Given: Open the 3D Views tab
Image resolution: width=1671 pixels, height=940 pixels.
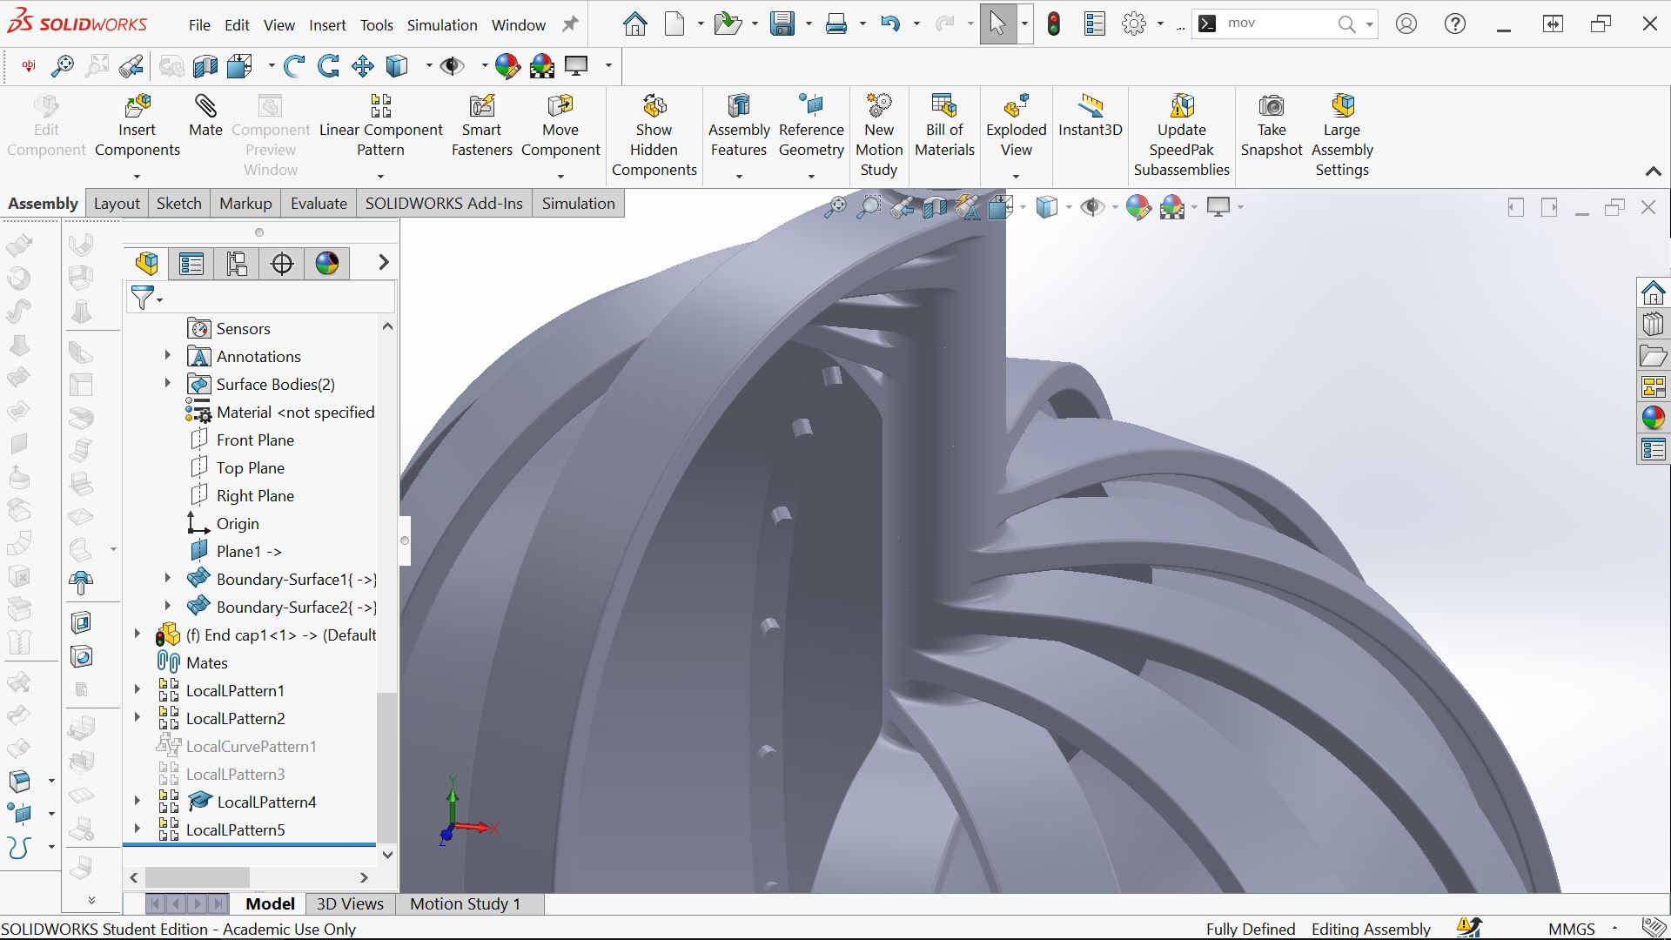Looking at the screenshot, I should click(350, 903).
